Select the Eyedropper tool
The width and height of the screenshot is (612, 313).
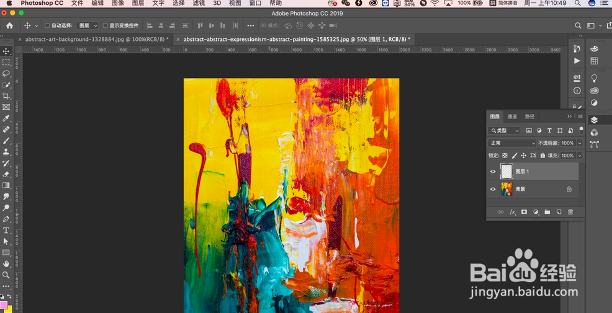[x=6, y=118]
